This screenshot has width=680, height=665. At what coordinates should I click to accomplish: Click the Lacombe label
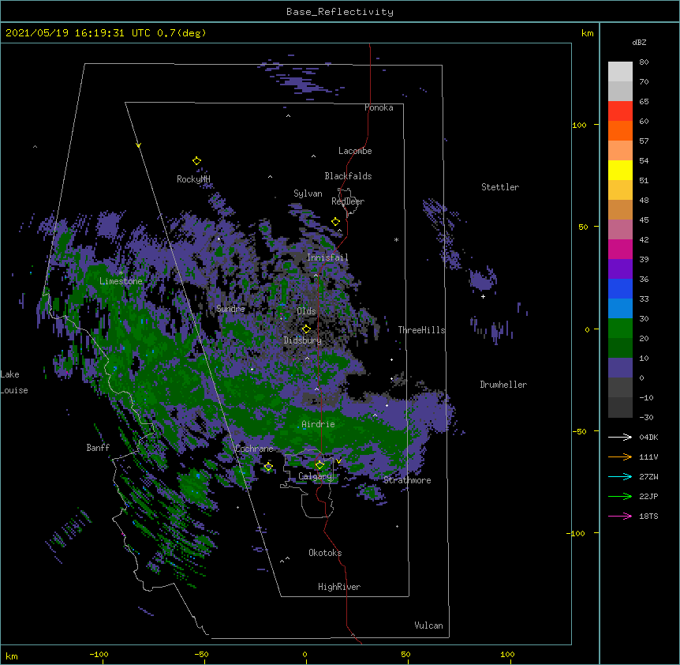(355, 151)
